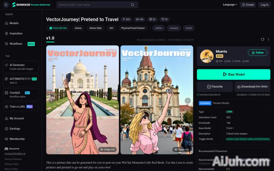Select the scenery tag
This screenshot has width=274, height=171.
[174, 28]
